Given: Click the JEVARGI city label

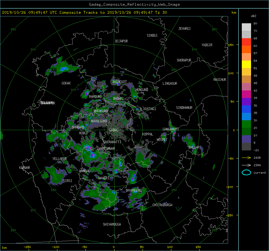Looking at the screenshot, I should [x=184, y=29].
